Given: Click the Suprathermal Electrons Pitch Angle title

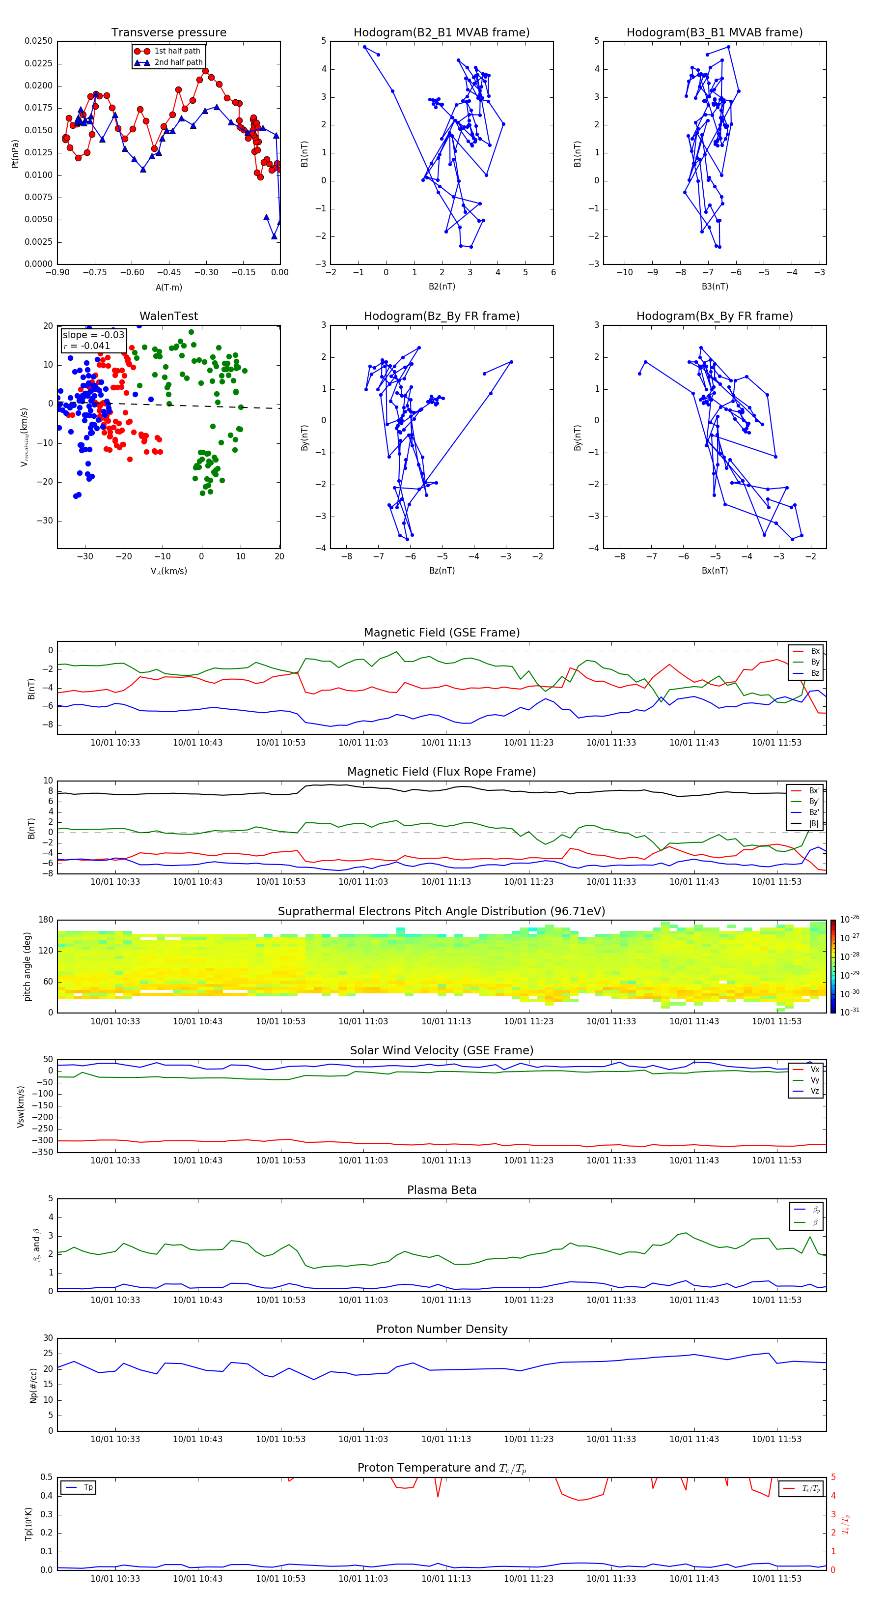Looking at the screenshot, I should [442, 912].
